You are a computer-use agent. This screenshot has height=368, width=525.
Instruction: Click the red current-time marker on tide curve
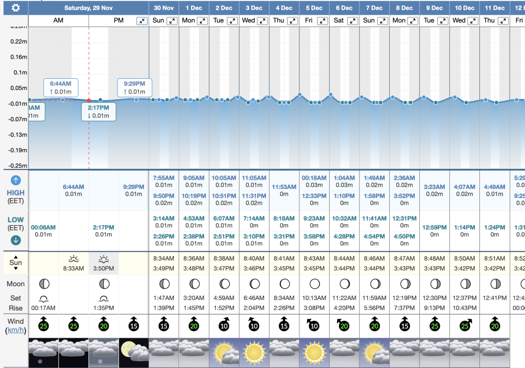(x=89, y=100)
